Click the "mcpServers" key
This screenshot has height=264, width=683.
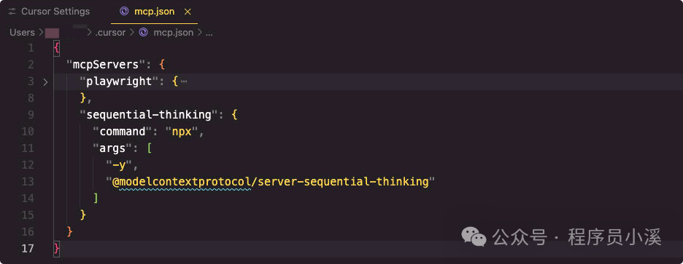[105, 65]
